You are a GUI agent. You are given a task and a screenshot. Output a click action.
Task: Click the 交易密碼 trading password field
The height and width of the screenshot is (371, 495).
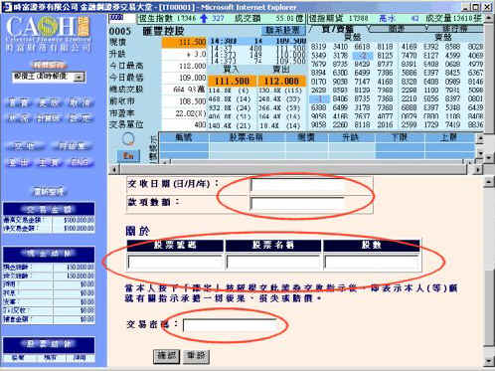coord(230,326)
